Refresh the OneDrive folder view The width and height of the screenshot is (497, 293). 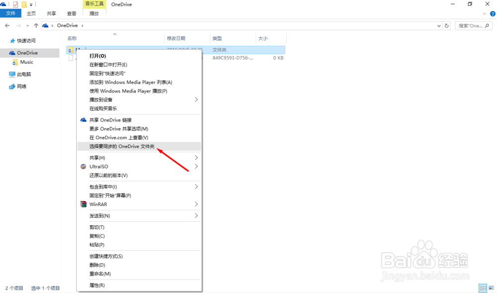447,26
